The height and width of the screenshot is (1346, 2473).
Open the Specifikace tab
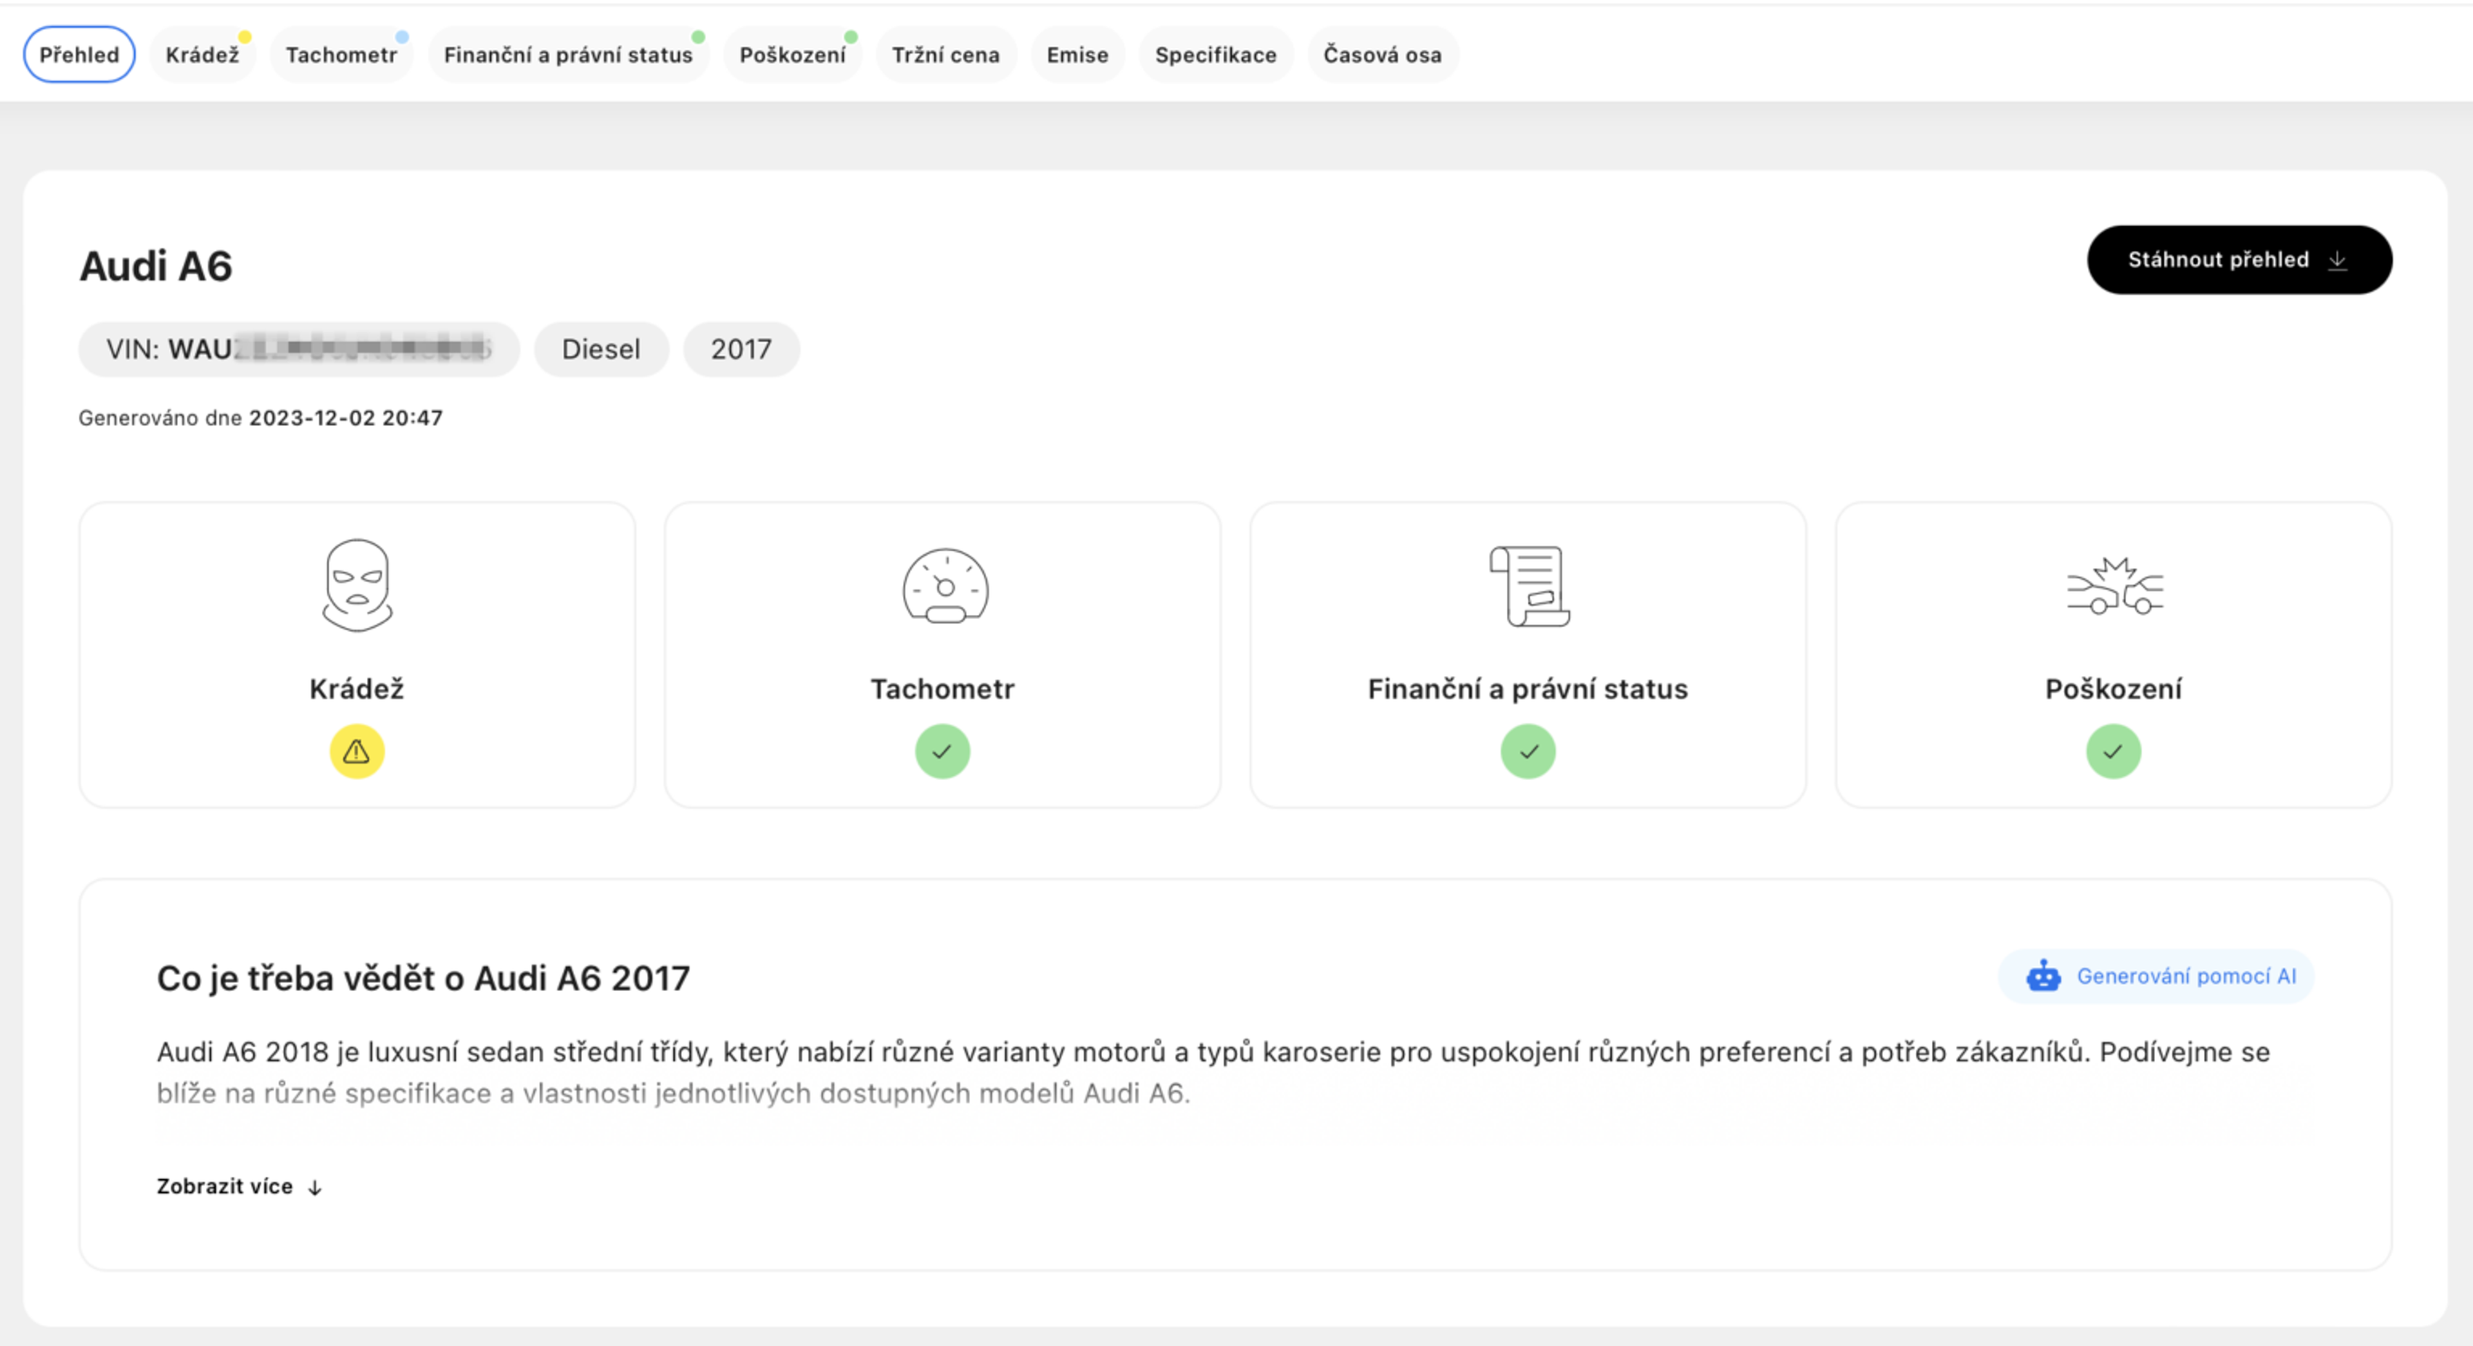tap(1215, 55)
